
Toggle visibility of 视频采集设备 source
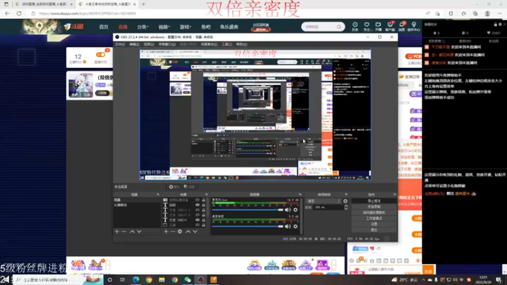pos(197,200)
